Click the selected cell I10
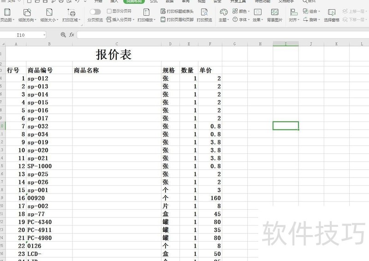The image size is (369, 261). pos(286,126)
